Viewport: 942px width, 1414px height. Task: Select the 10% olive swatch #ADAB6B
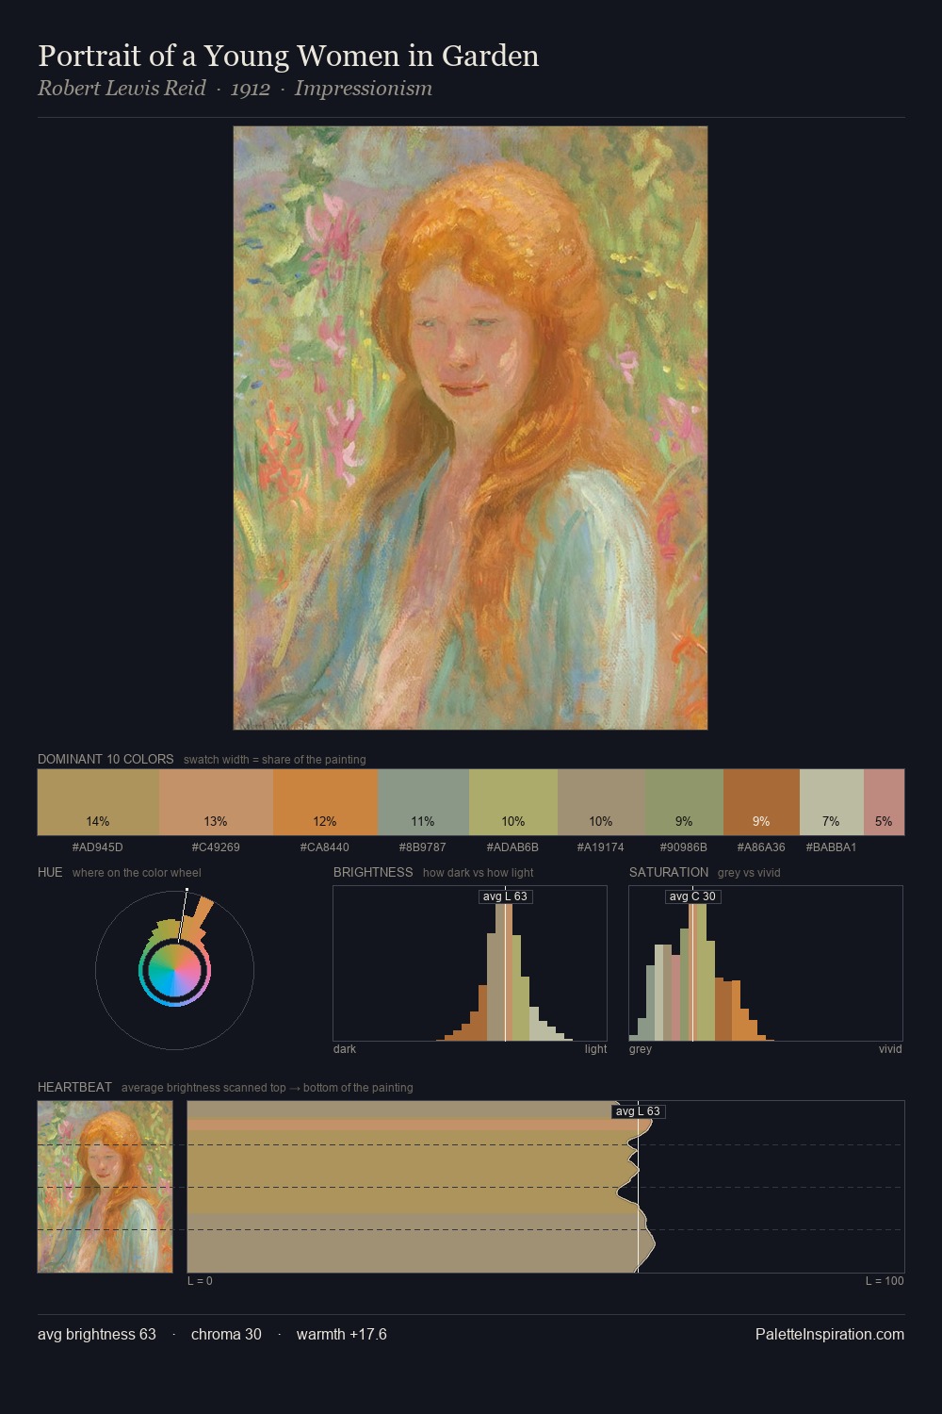(x=513, y=802)
